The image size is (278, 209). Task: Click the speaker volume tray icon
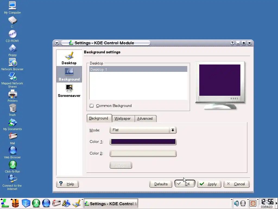pyautogui.click(x=236, y=203)
